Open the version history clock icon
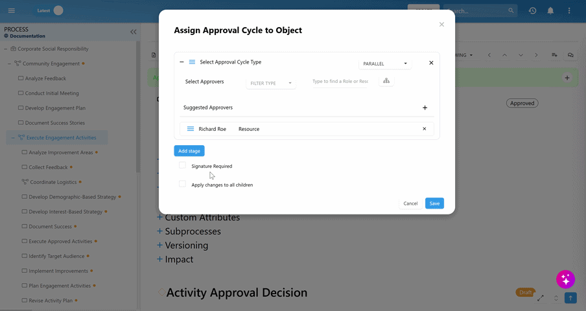 [x=532, y=10]
